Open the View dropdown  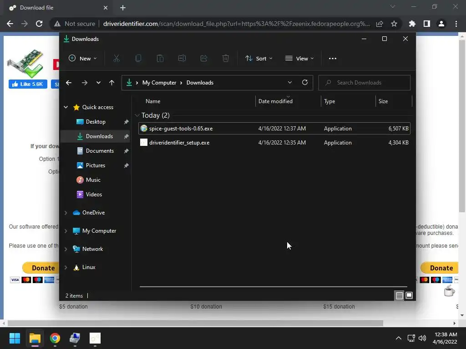click(299, 59)
